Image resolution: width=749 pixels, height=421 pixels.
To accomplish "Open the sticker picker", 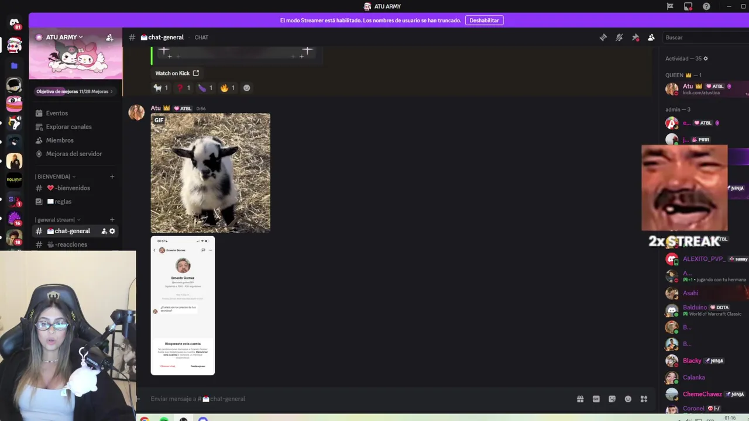I will pos(612,399).
